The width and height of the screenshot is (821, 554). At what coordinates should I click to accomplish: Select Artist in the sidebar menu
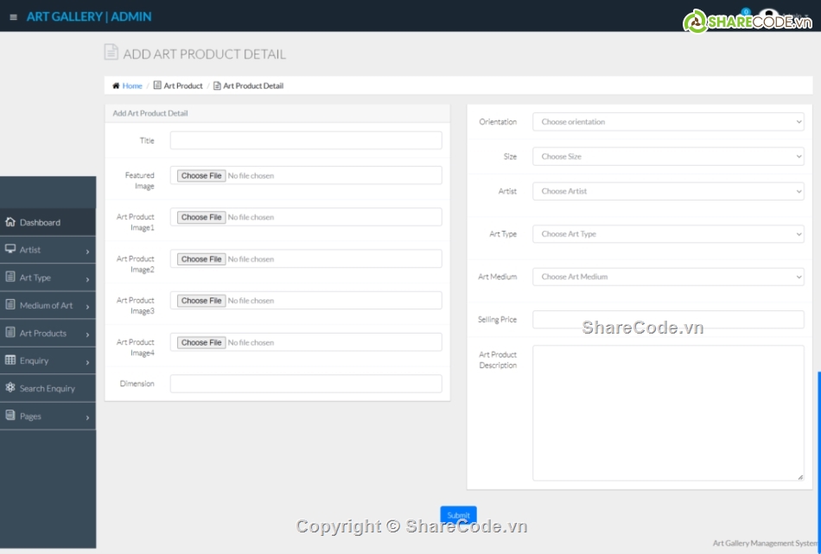click(x=48, y=250)
